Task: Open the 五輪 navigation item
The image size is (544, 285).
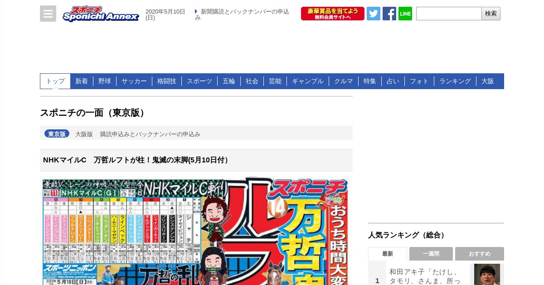Action: coord(229,81)
